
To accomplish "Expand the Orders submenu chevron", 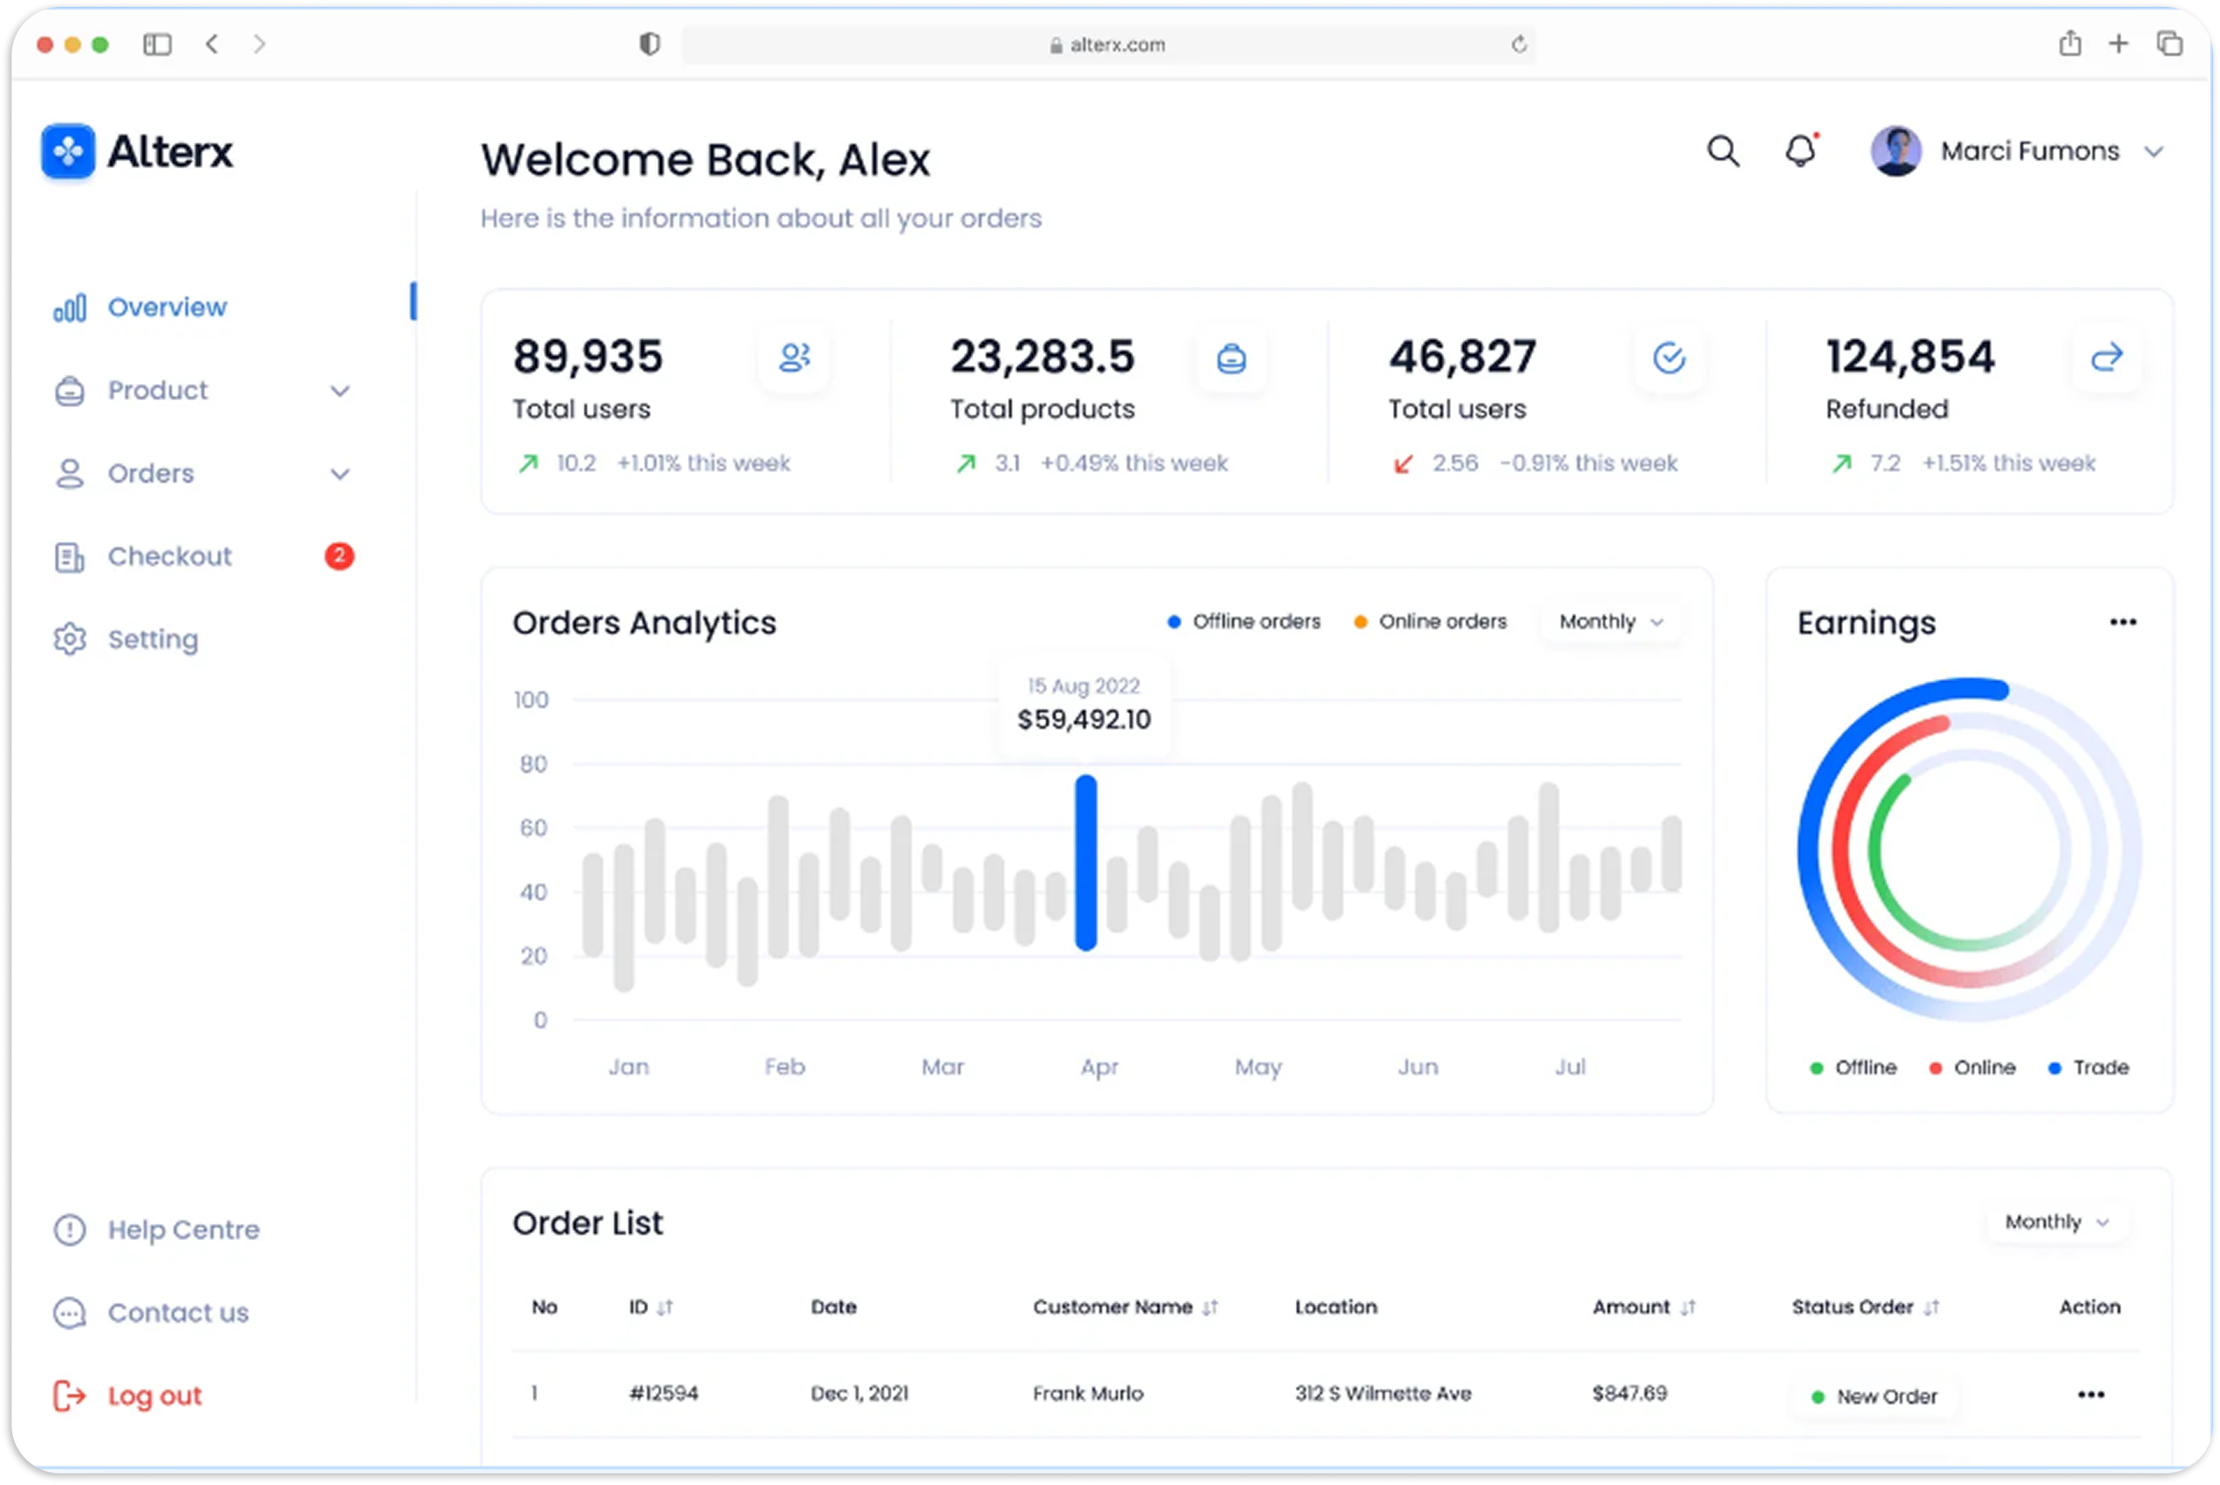I will point(340,473).
